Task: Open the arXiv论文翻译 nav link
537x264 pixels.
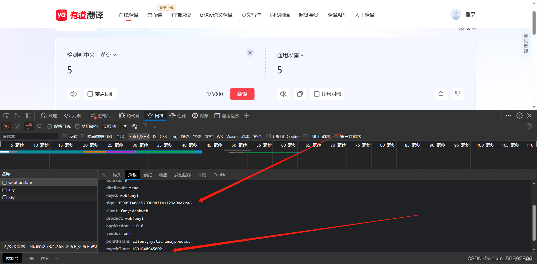Action: pyautogui.click(x=216, y=15)
